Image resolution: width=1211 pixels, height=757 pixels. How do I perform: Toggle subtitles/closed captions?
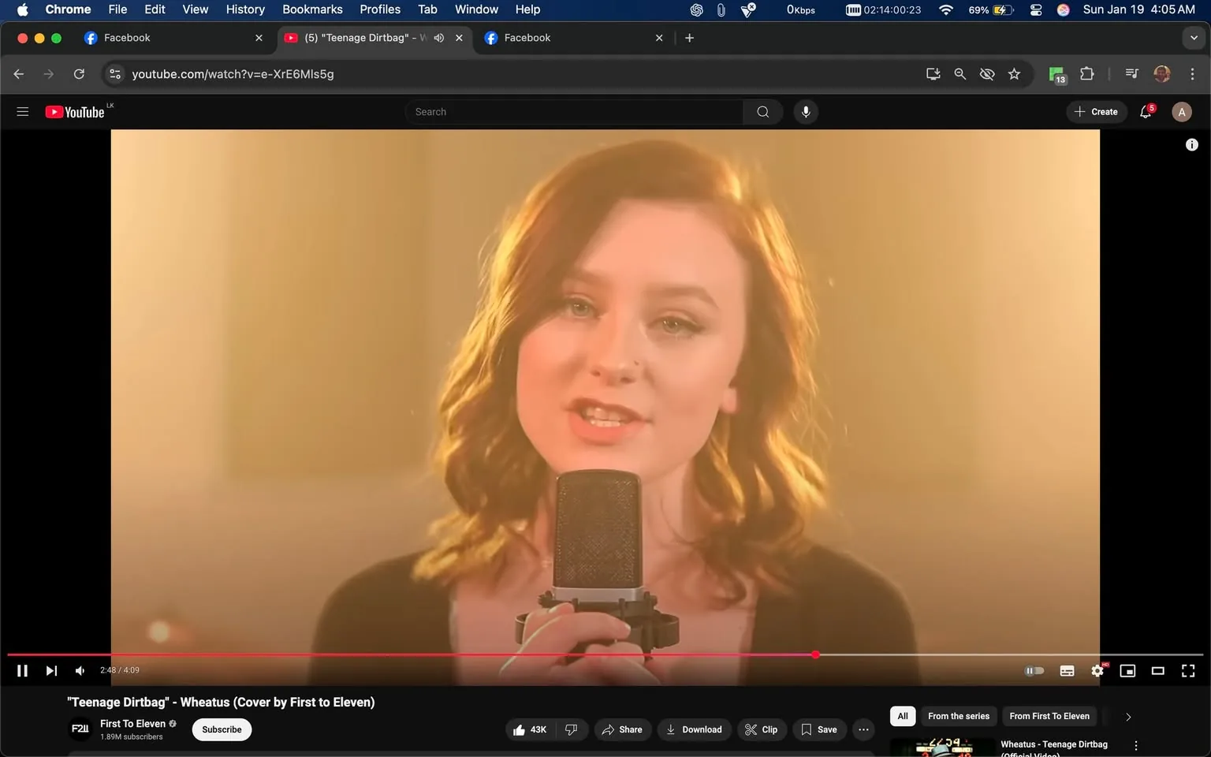1067,670
